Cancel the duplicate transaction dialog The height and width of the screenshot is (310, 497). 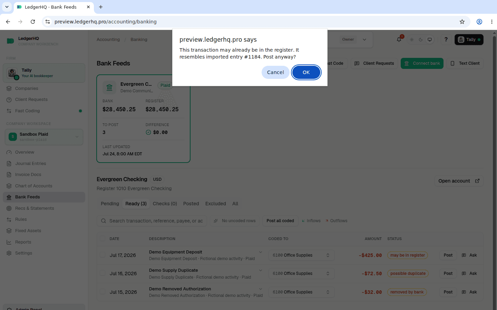coord(275,72)
